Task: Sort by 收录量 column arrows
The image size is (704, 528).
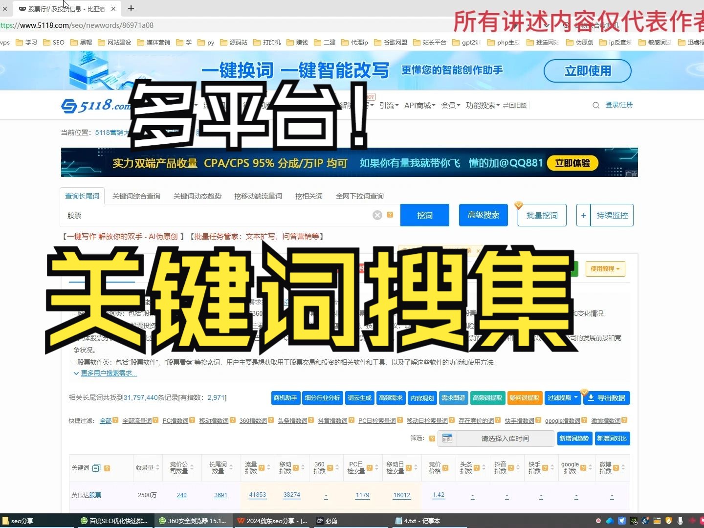Action: pos(157,468)
